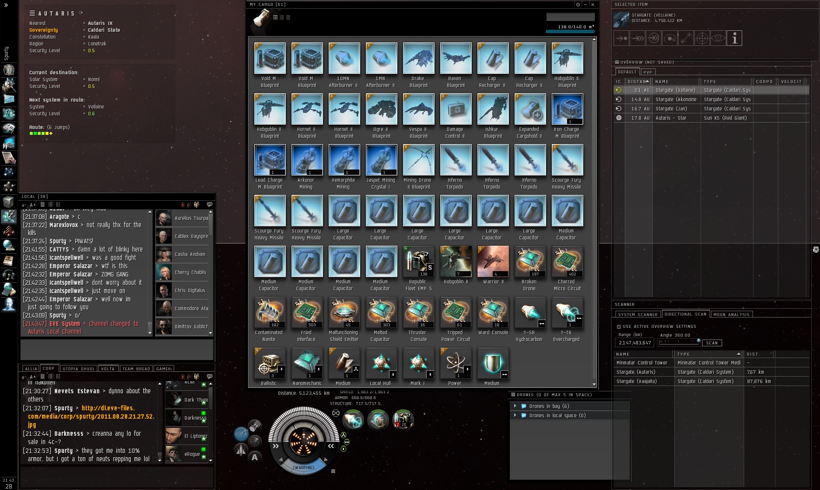Open Show Info for the selected stargate
This screenshot has height=490, width=820.
(734, 38)
